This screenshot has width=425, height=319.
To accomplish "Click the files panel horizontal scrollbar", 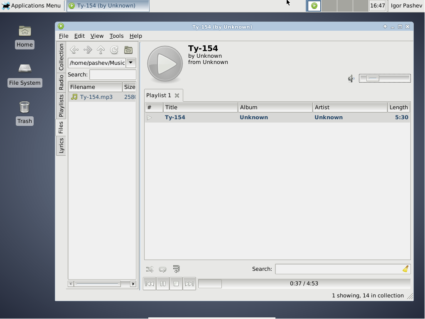I will click(102, 284).
